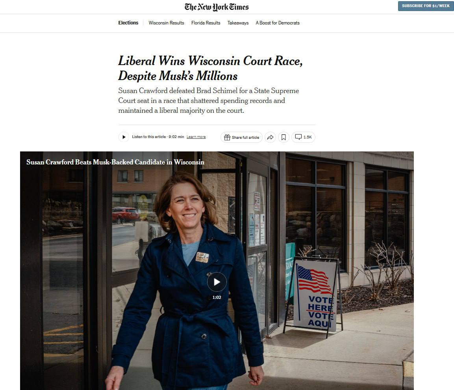
Task: Play the Susan Crawford video
Action: click(x=217, y=282)
